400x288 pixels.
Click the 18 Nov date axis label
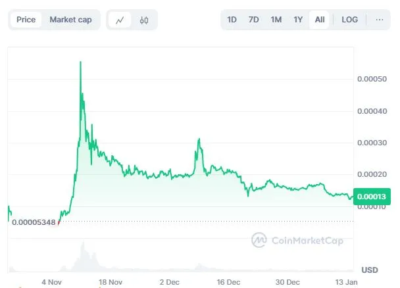click(x=111, y=282)
